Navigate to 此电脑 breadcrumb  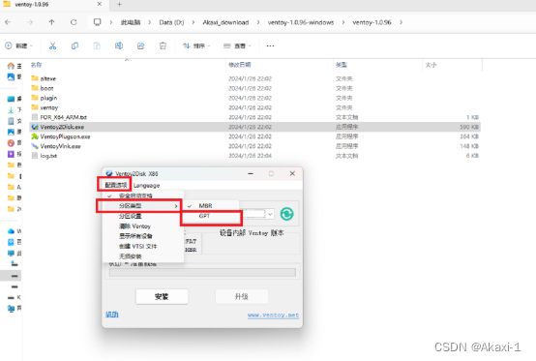point(131,22)
